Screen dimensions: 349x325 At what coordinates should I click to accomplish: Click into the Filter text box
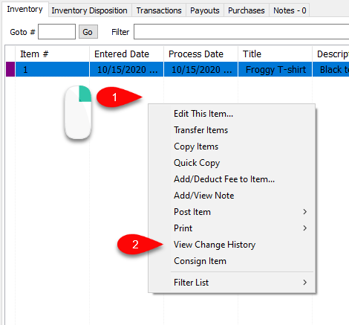(241, 31)
